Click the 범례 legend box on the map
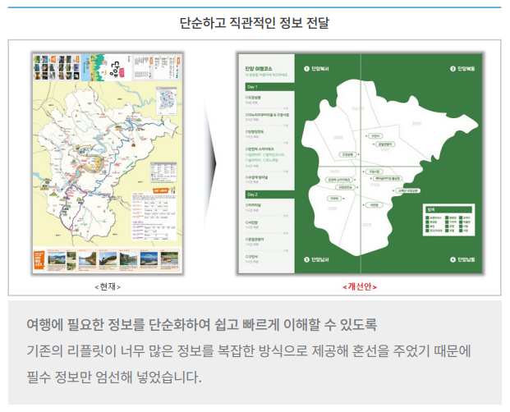The height and width of the screenshot is (412, 510). pos(450,222)
